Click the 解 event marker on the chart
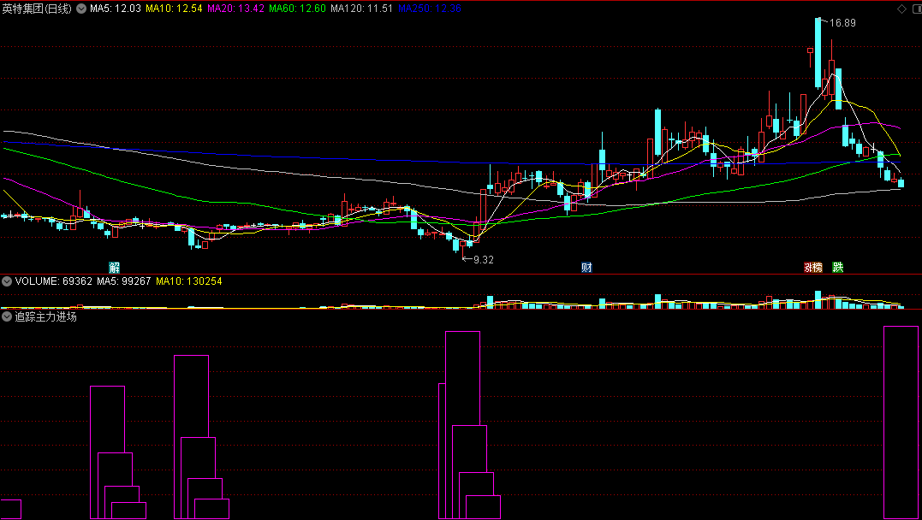 114,268
